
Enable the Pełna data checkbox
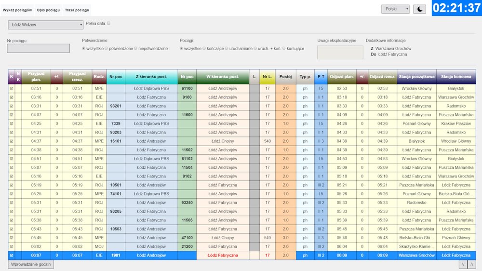click(x=109, y=23)
